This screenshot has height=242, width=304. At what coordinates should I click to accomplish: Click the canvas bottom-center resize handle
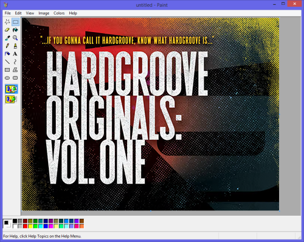[151, 211]
